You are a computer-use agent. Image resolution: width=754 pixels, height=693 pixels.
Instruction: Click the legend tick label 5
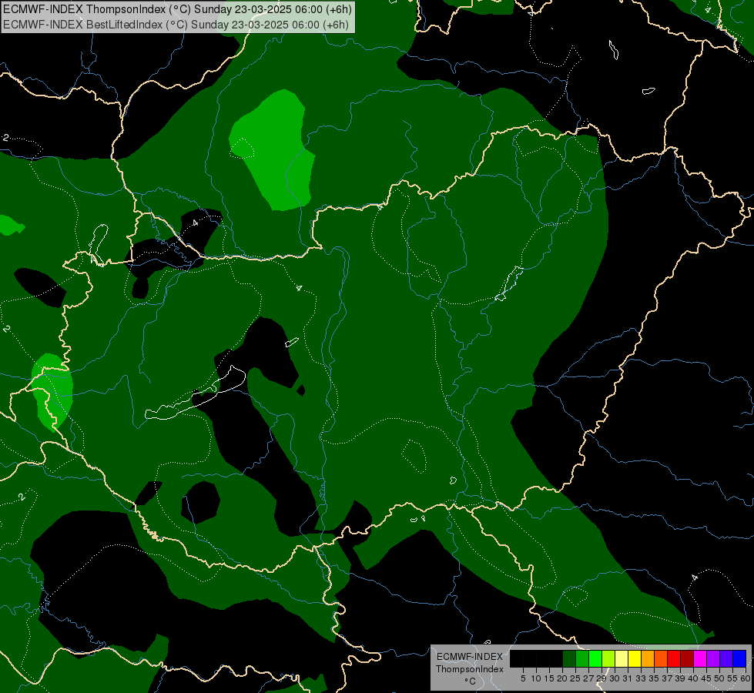(523, 678)
